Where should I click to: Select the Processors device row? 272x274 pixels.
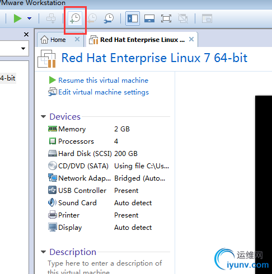pos(109,141)
